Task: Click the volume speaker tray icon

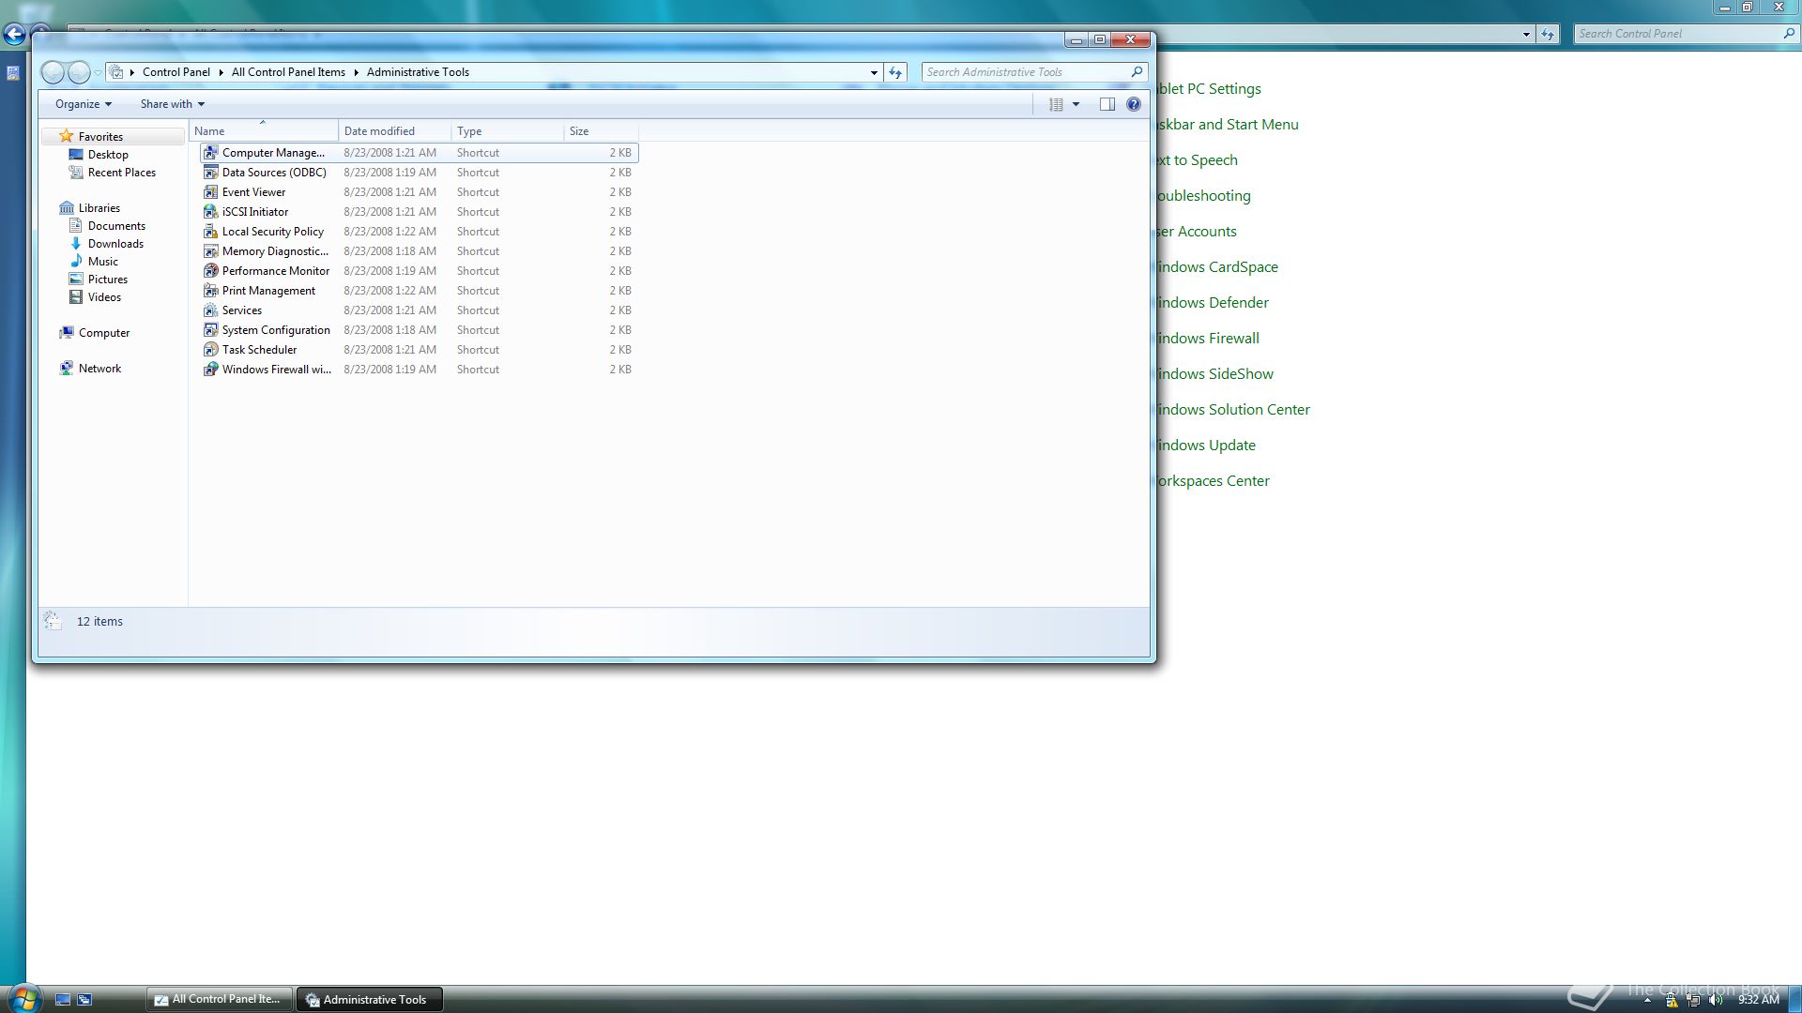Action: pos(1717,1000)
